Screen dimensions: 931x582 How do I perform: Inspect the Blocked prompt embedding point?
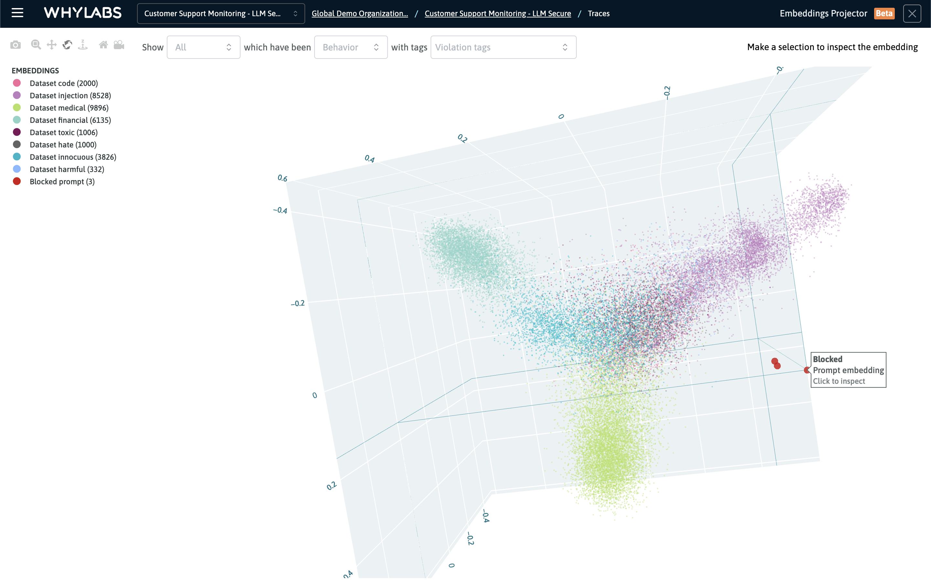click(806, 370)
